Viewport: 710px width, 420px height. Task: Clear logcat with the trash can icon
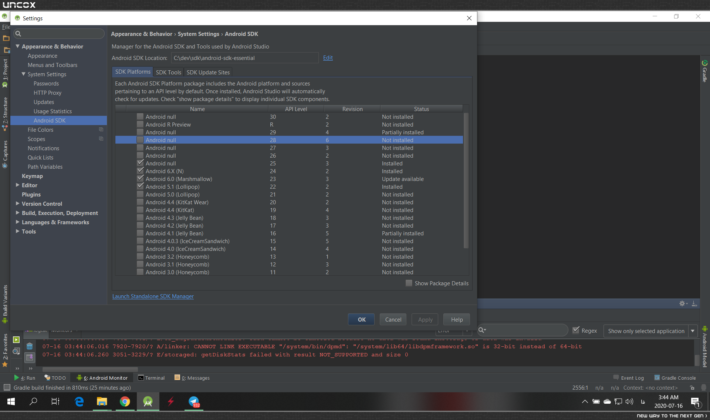[x=30, y=346]
